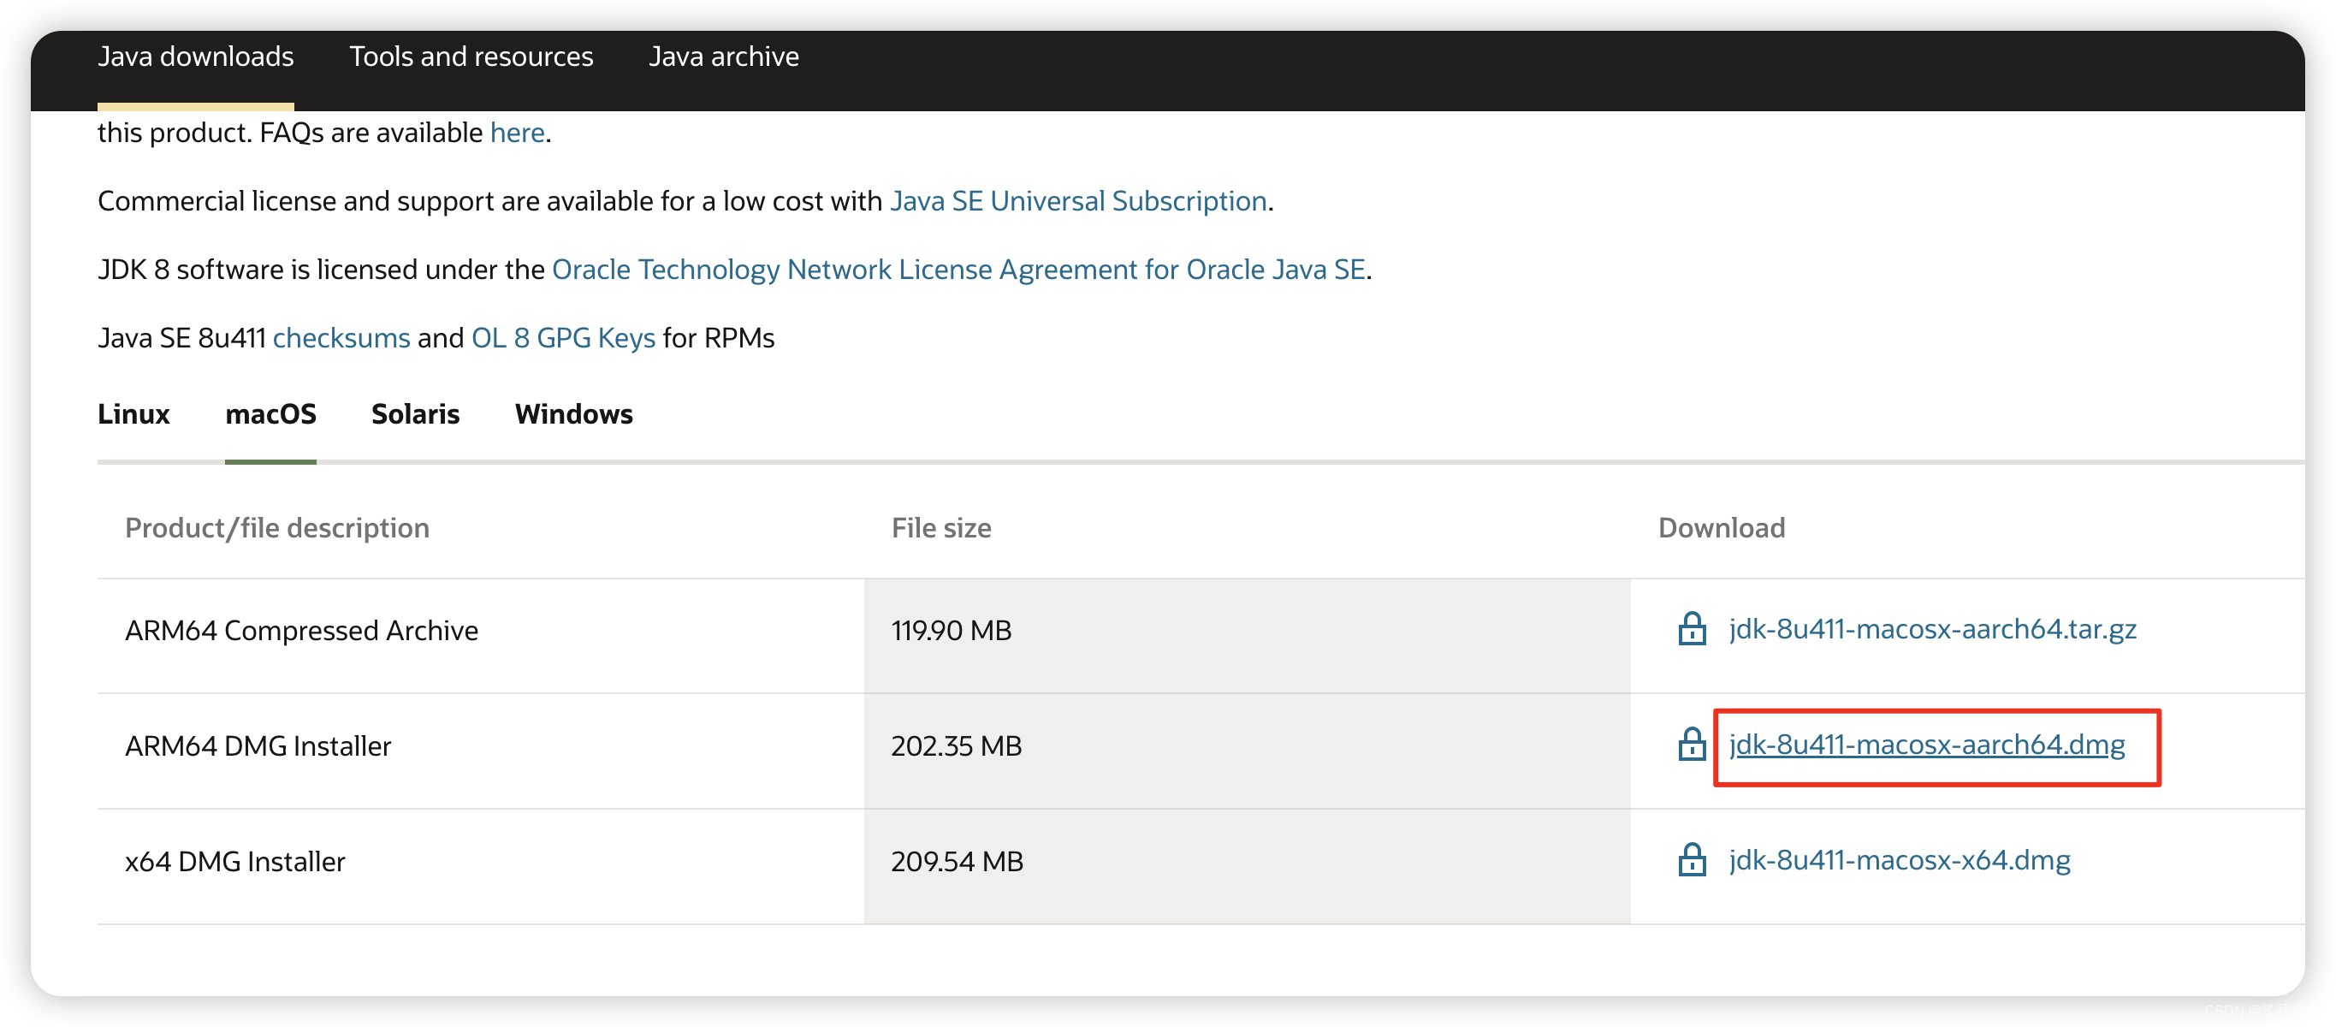Open the 8u411 checksums link

[341, 337]
